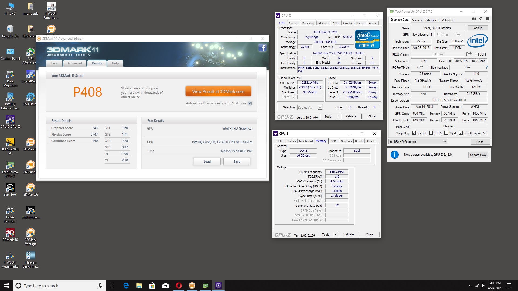Screen dimensions: 518x291
Task: Open the Action Center notification icon
Action: pos(509,286)
